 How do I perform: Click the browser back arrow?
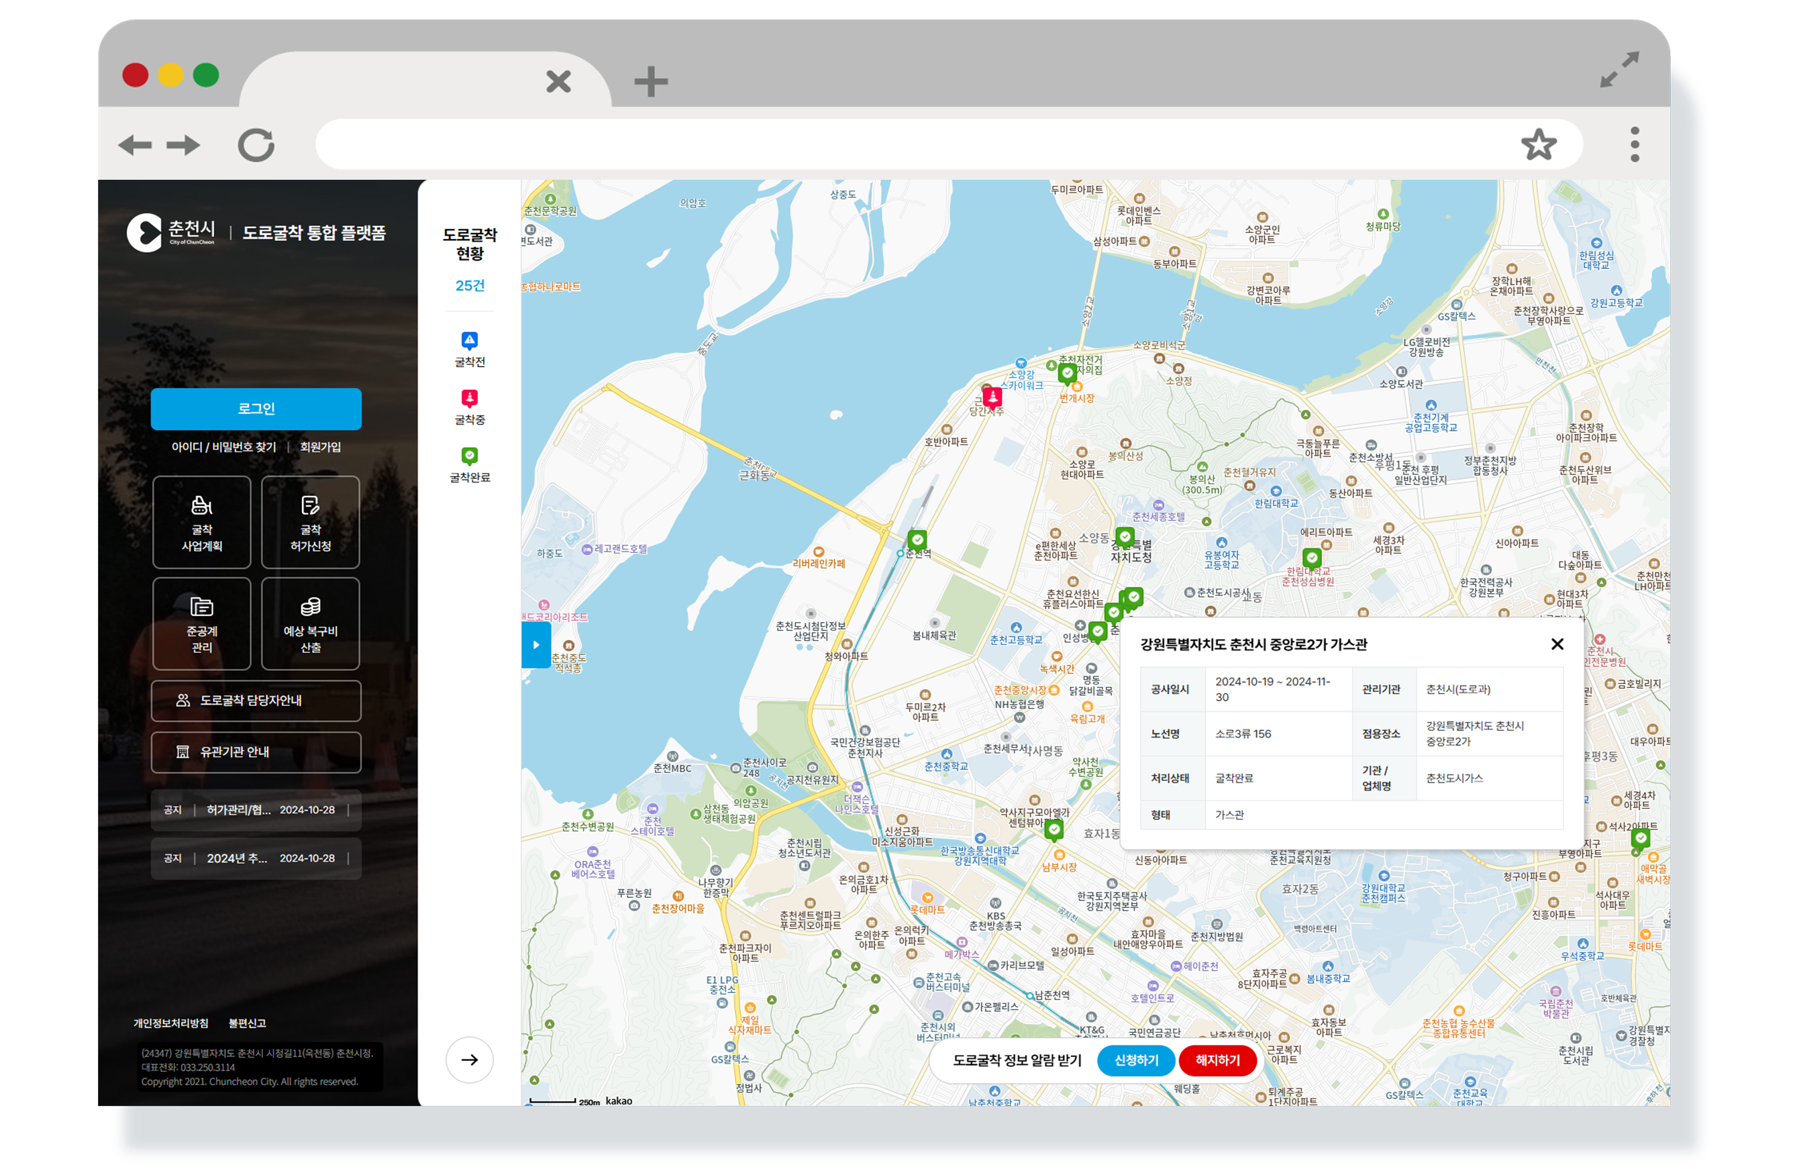[x=135, y=145]
